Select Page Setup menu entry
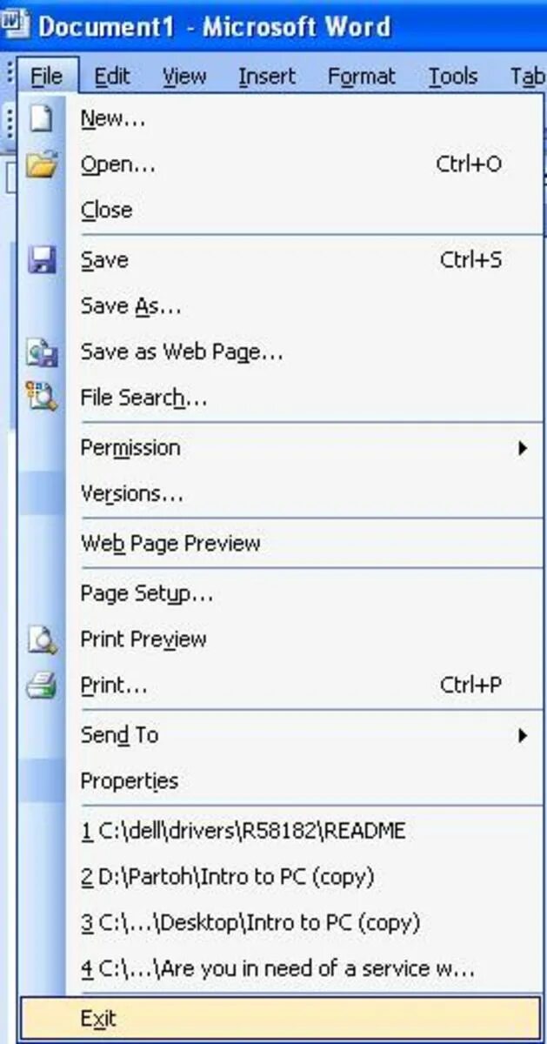547x1044 pixels. [146, 594]
